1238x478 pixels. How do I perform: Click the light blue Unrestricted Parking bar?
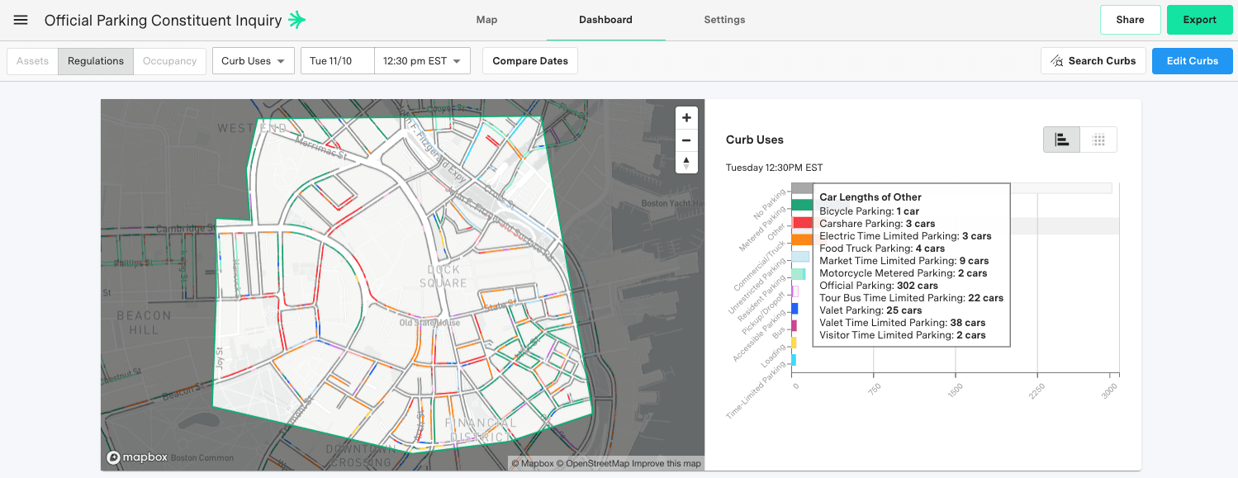[x=800, y=257]
